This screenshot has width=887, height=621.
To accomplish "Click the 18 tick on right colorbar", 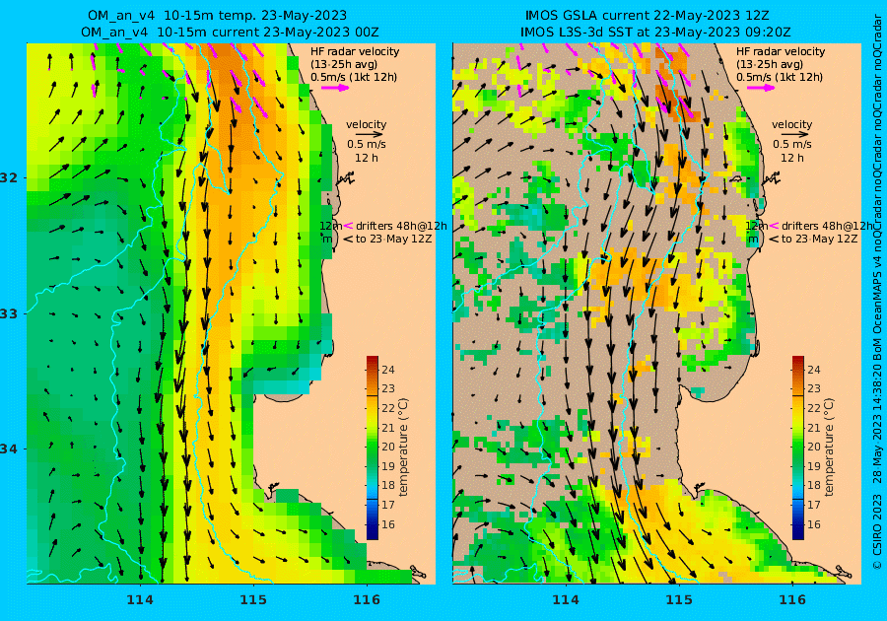I will point(813,485).
